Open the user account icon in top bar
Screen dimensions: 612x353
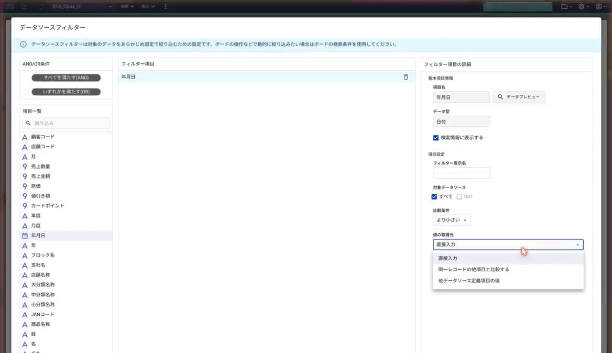[x=600, y=7]
